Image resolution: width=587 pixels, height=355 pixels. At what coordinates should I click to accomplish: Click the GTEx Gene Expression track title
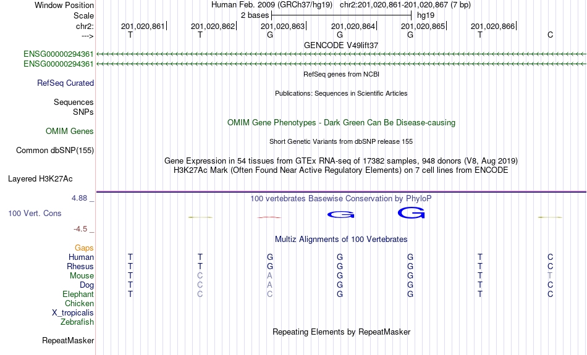[341, 161]
